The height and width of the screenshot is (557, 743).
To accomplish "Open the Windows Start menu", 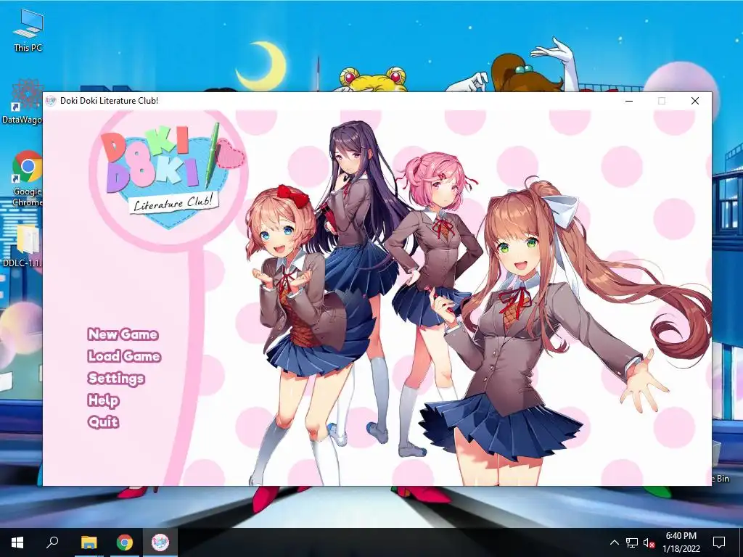I will [17, 542].
